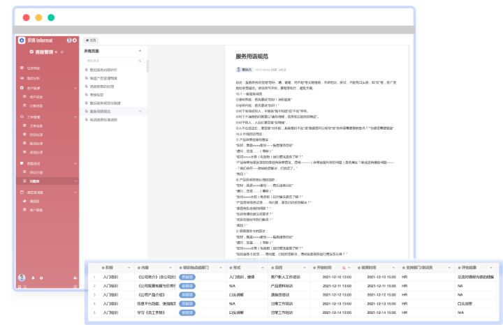Tick the select-all checkbox in the table header

95,268
